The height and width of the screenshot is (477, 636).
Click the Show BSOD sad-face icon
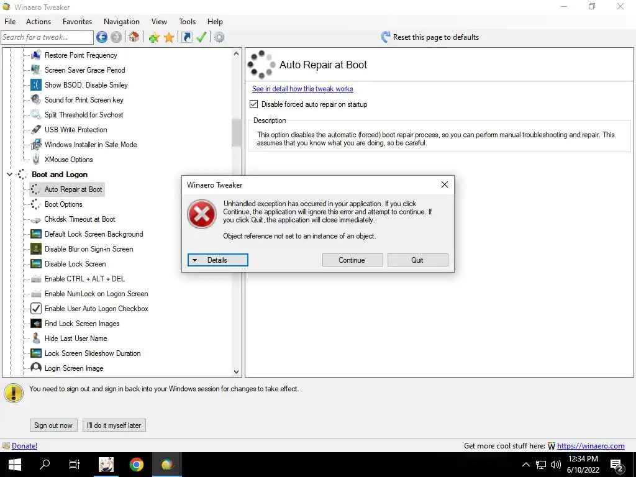coord(36,84)
